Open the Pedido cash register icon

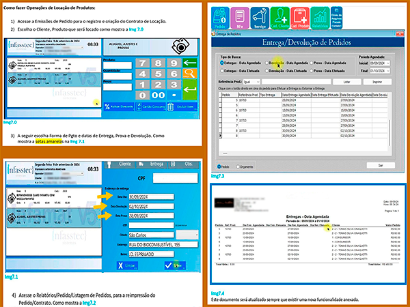click(220, 18)
